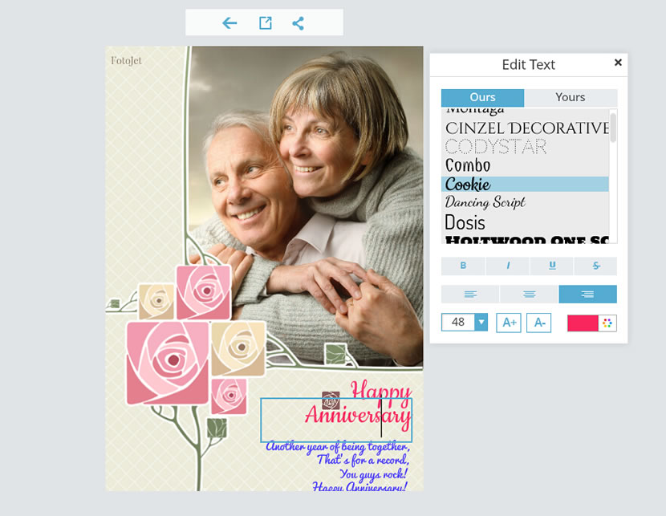Screen dimensions: 666x516
Task: Close the Edit Text panel
Action: pos(618,63)
